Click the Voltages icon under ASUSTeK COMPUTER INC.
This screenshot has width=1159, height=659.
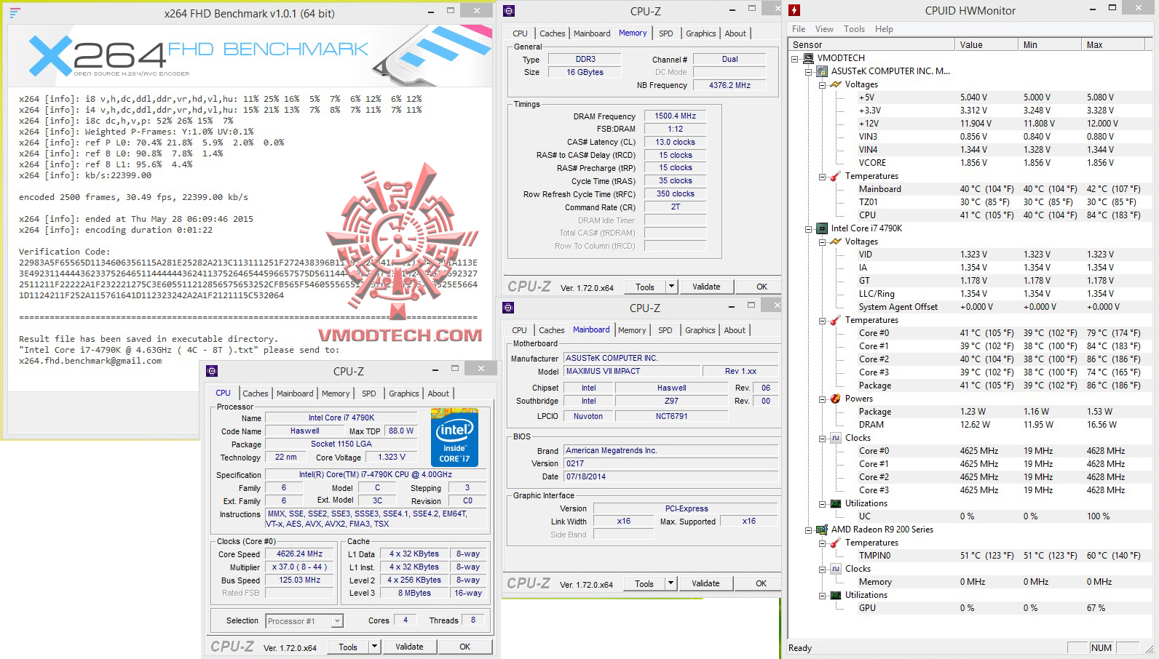tap(836, 84)
